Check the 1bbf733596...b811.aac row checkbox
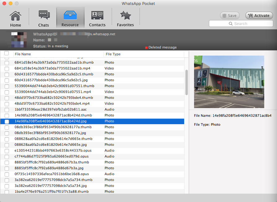This screenshot has height=202, width=277. click(7, 110)
